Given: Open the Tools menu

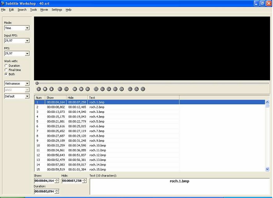Looking at the screenshot, I should [34, 10].
